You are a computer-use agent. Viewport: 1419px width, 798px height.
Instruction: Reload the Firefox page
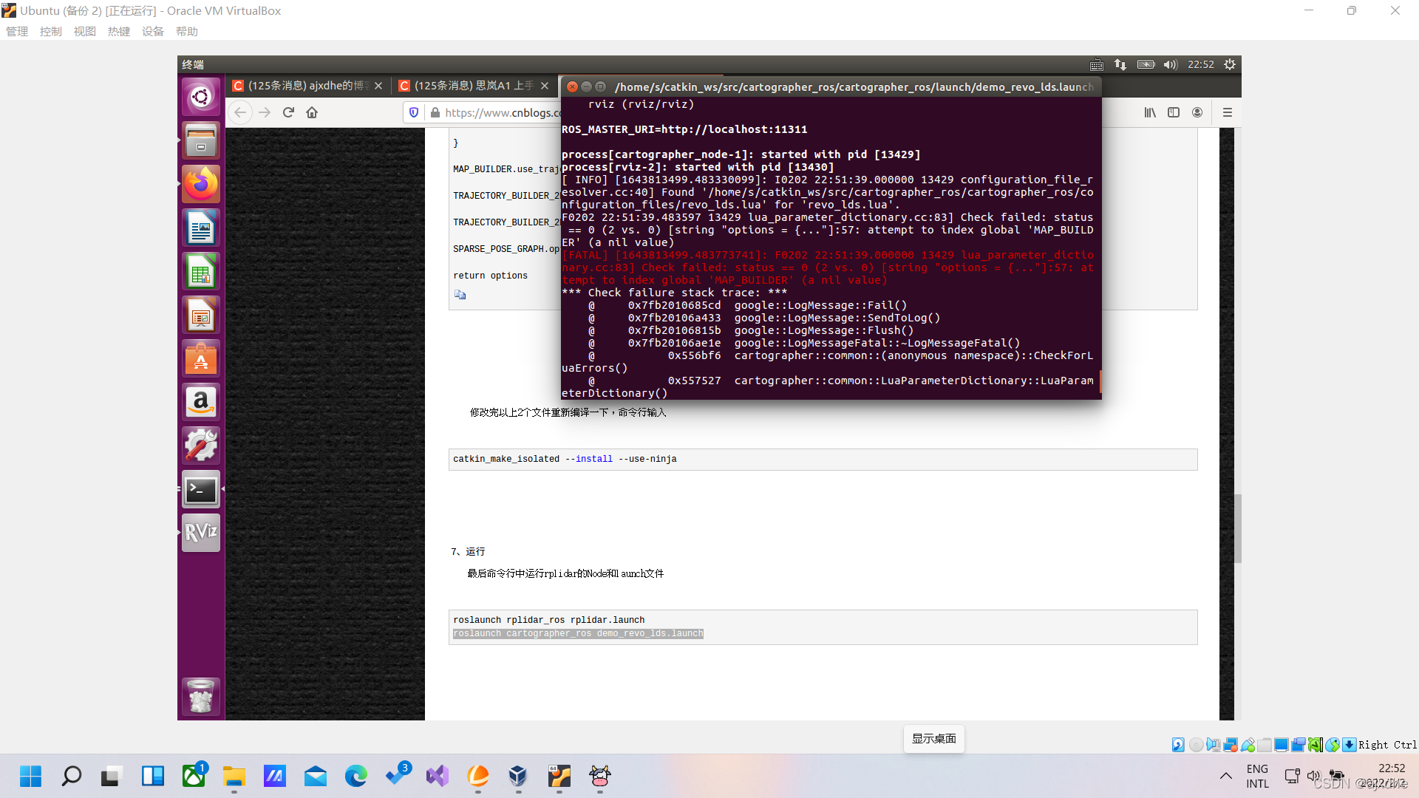point(288,112)
